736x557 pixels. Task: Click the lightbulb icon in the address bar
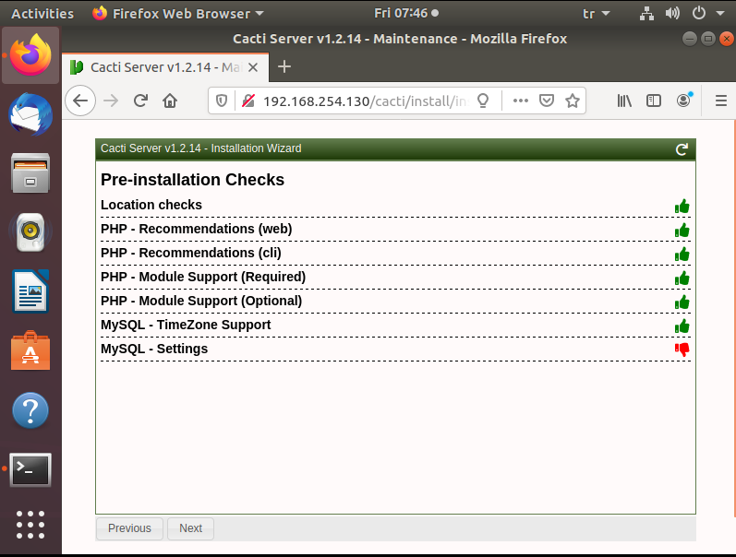483,101
